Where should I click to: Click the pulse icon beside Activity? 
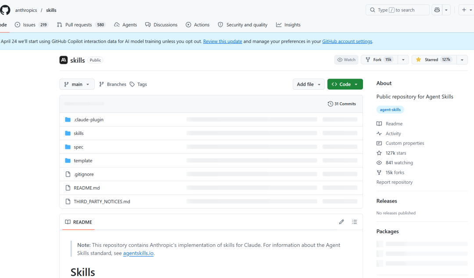pyautogui.click(x=379, y=134)
